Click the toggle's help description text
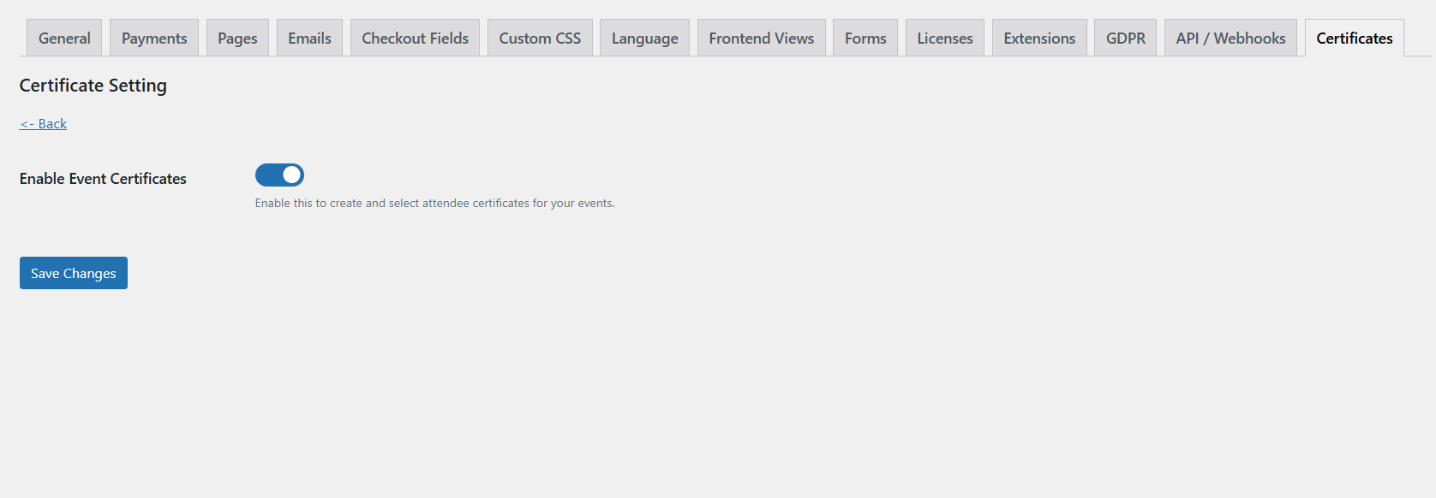 point(434,204)
